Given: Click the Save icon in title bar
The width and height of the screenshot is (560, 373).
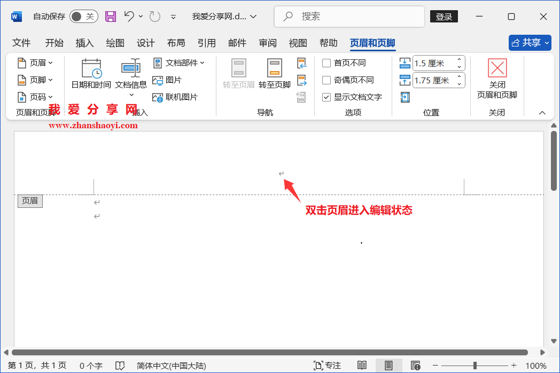Looking at the screenshot, I should [x=111, y=17].
